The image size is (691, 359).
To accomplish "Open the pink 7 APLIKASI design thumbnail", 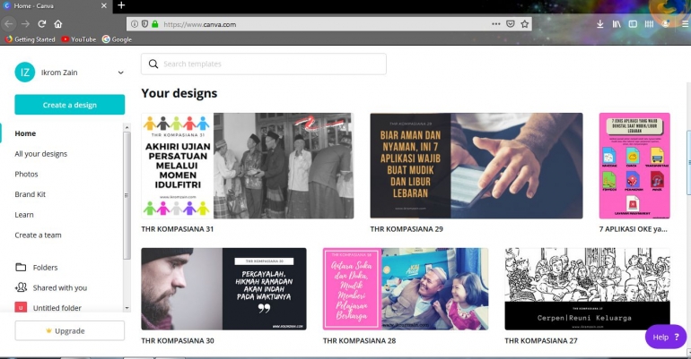I will pyautogui.click(x=634, y=166).
